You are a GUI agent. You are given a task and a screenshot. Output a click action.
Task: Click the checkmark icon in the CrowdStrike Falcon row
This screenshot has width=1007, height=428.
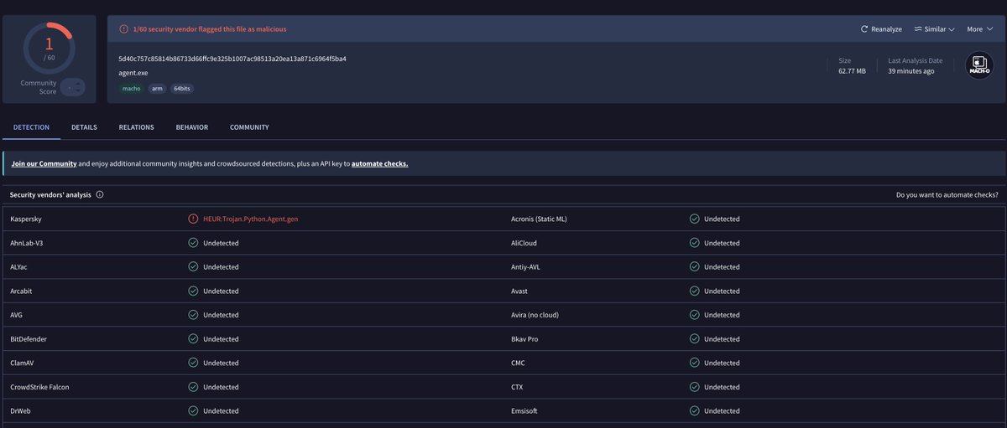tap(193, 387)
